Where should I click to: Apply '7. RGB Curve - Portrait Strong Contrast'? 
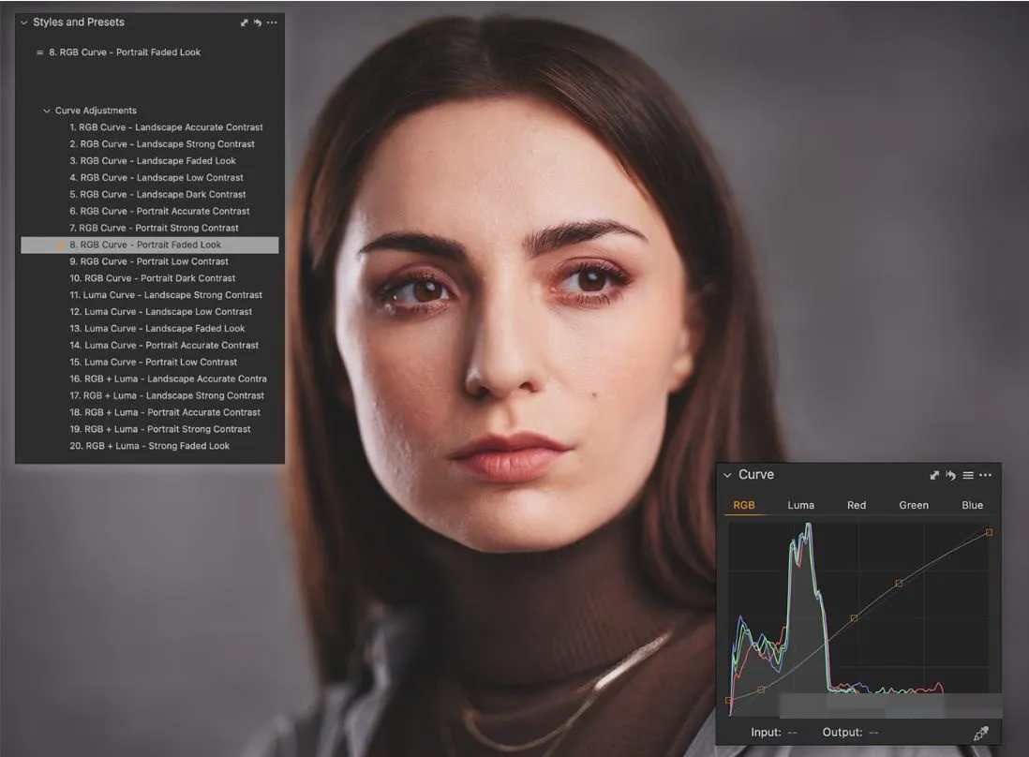coord(155,229)
